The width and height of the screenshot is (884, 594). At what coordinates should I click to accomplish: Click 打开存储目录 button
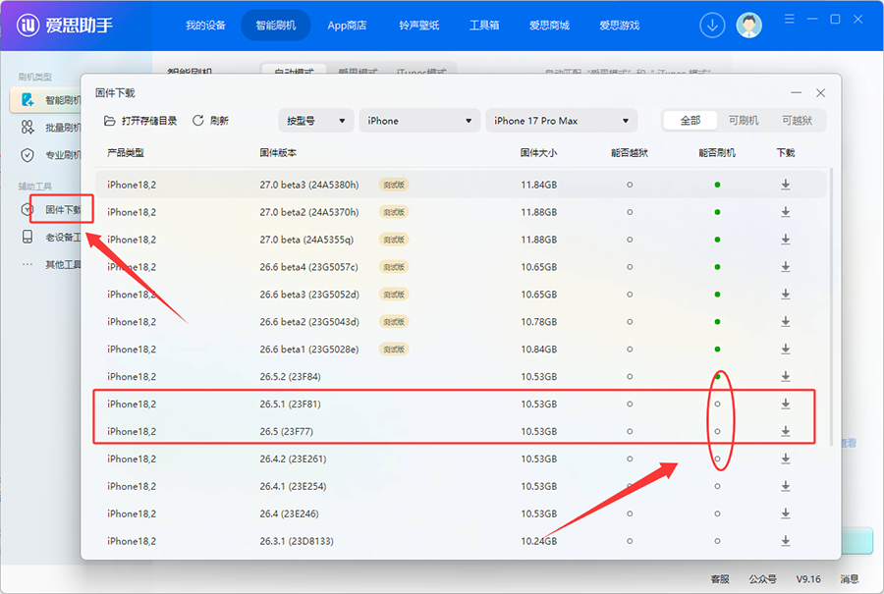(x=140, y=121)
